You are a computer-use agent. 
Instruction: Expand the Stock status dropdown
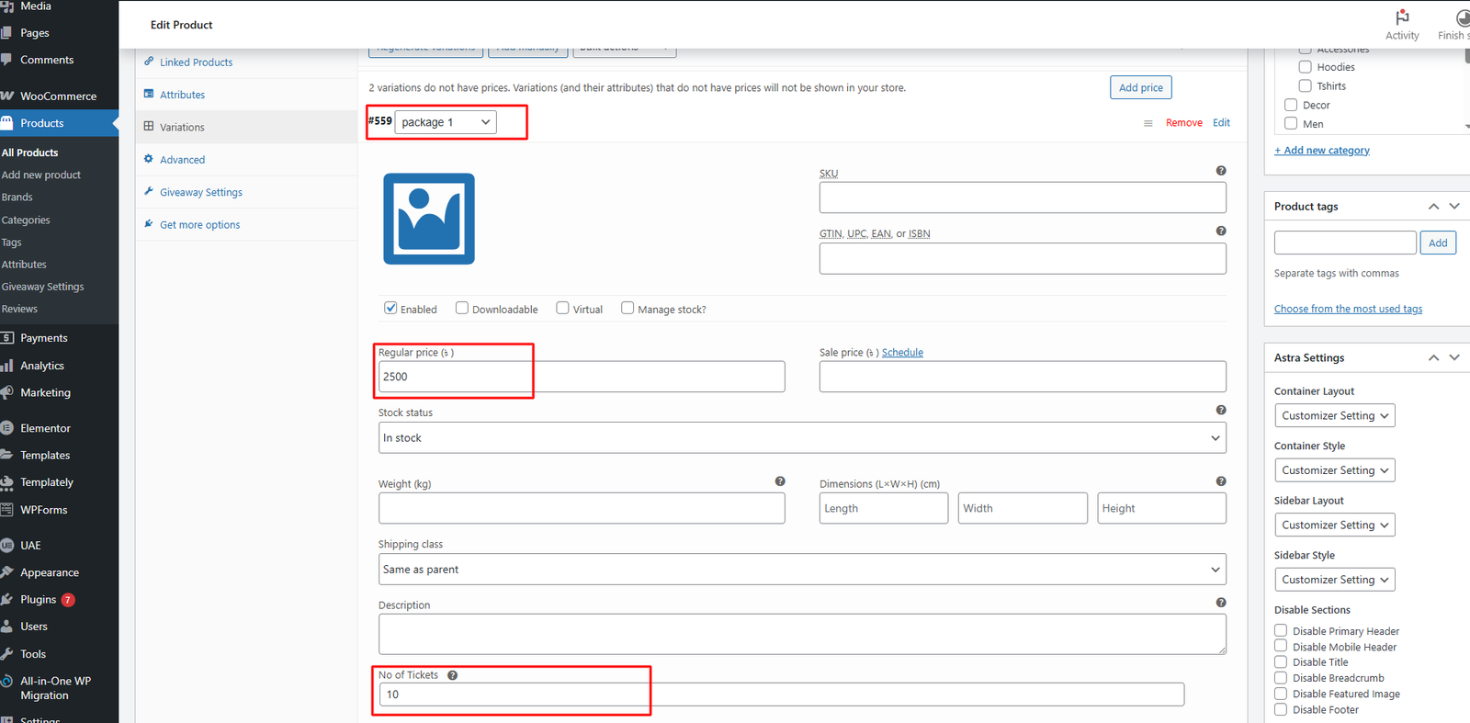(801, 438)
